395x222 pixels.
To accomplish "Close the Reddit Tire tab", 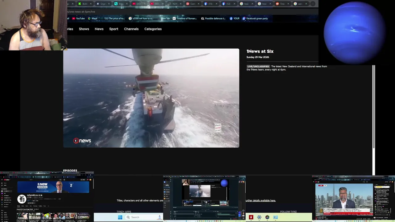I will point(288,4).
